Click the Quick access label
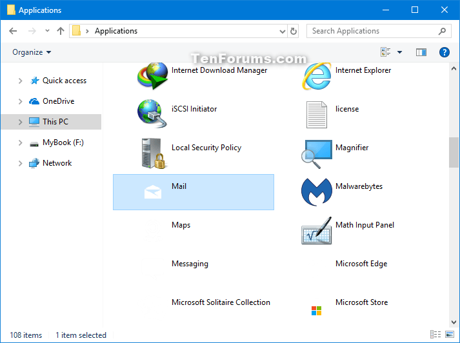Viewport: 460px width, 343px height. coord(65,81)
